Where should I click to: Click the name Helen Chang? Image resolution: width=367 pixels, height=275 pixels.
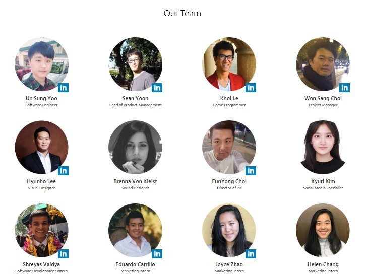(x=323, y=264)
